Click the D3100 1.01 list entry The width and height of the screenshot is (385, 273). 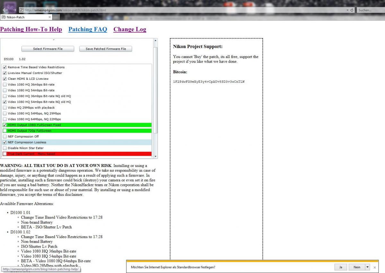point(20,212)
